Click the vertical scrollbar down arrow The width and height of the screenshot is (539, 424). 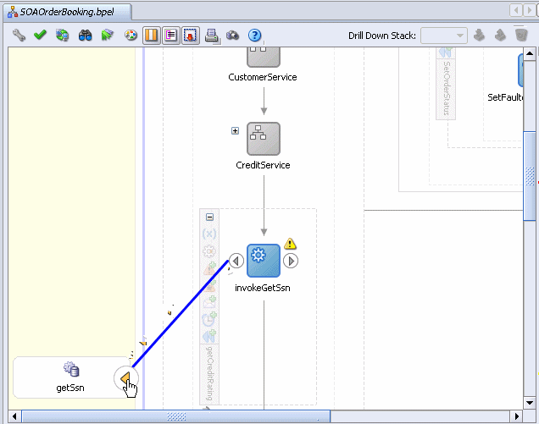tap(530, 403)
